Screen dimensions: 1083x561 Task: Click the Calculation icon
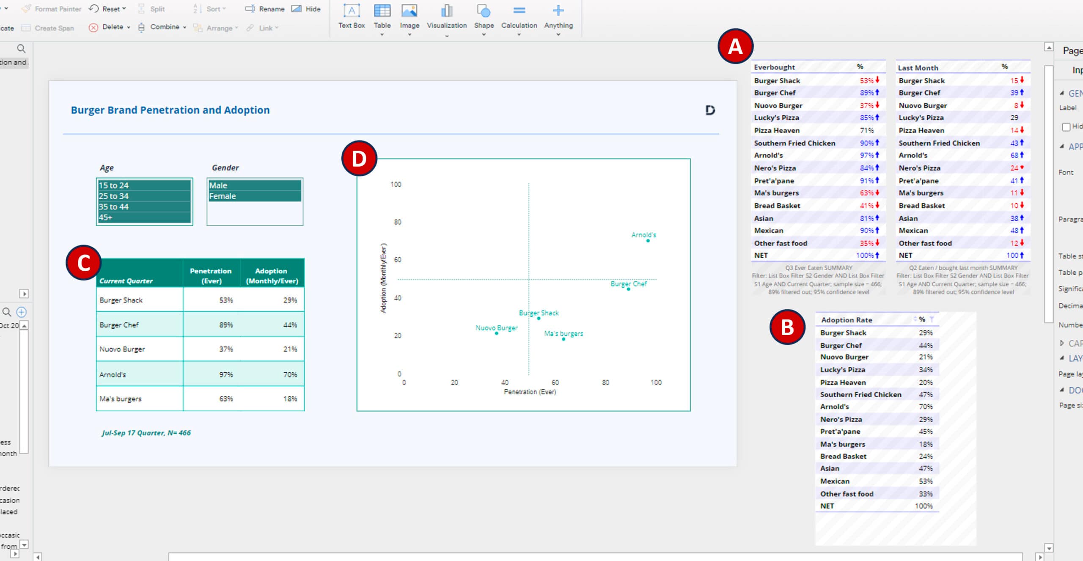tap(519, 11)
